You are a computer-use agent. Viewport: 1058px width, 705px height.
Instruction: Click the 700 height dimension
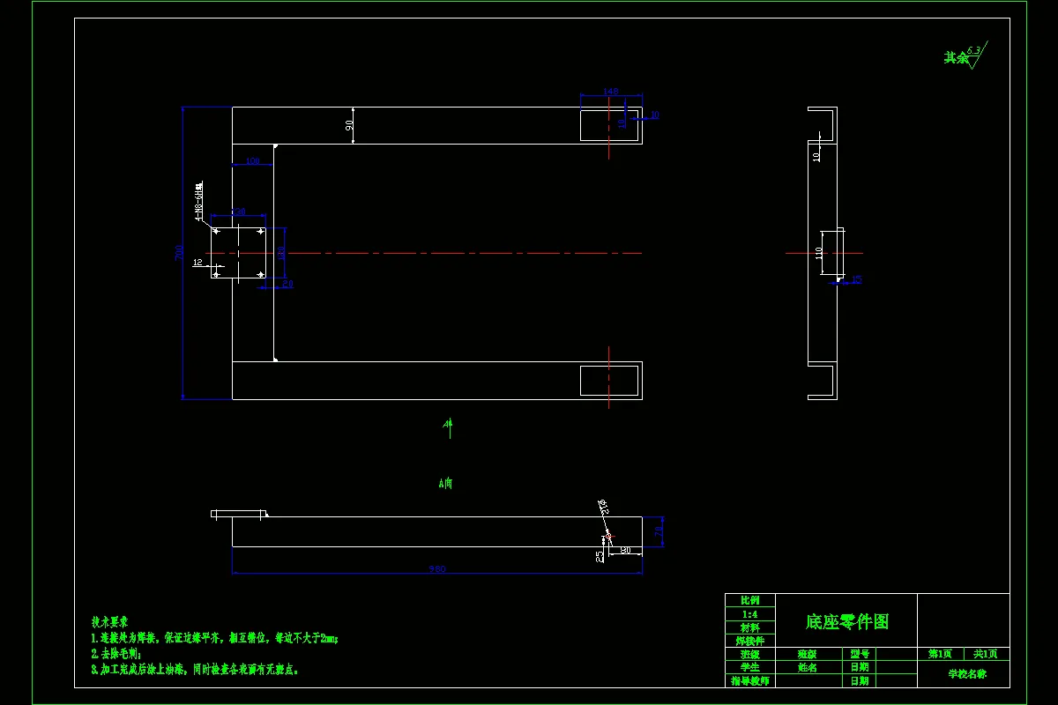point(178,253)
